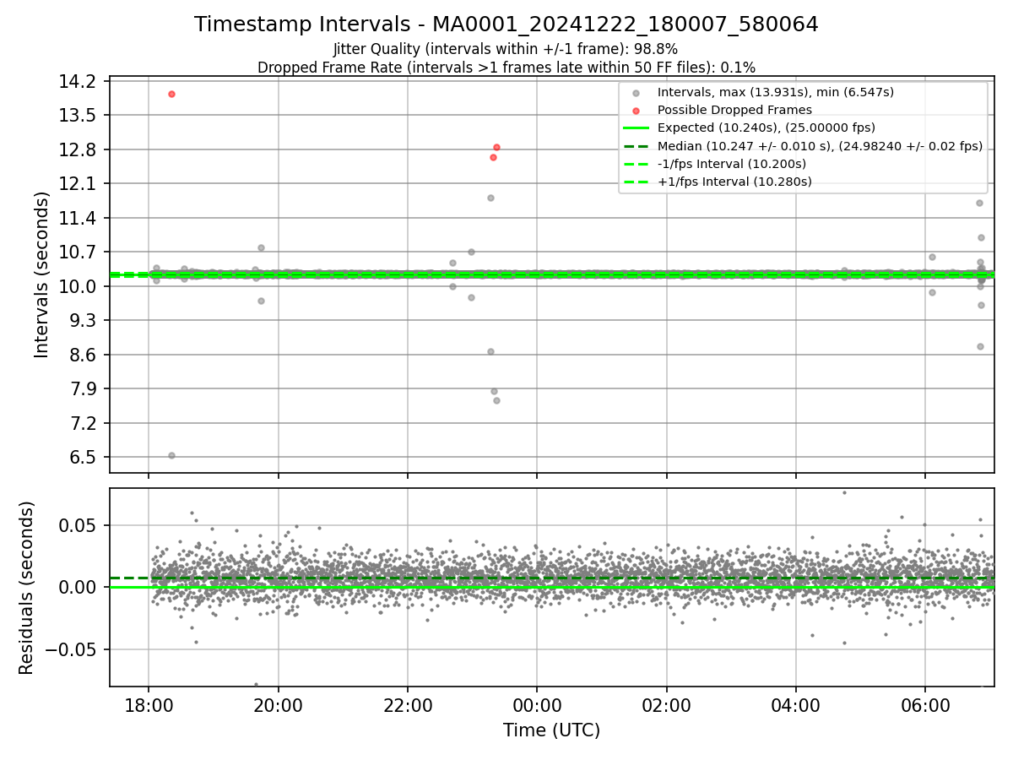
Task: Click the 'Time (UTC)' x-axis label
Action: click(x=551, y=730)
